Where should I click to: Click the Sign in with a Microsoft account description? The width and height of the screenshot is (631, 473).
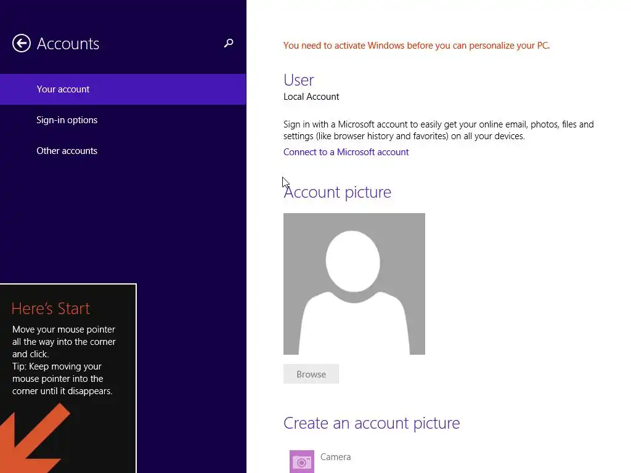439,130
